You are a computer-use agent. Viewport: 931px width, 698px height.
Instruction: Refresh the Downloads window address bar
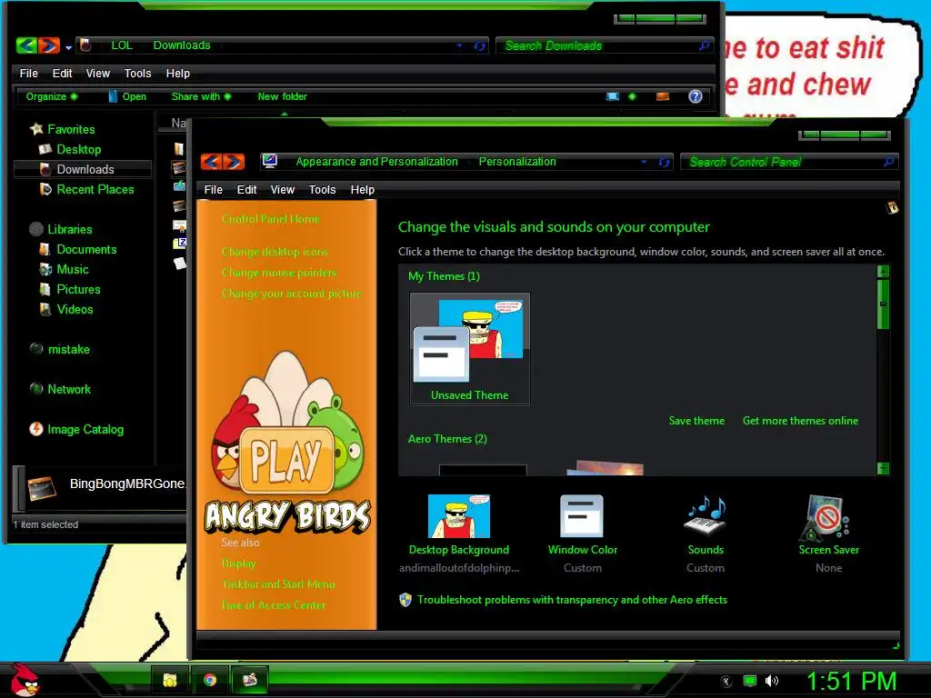pyautogui.click(x=479, y=45)
